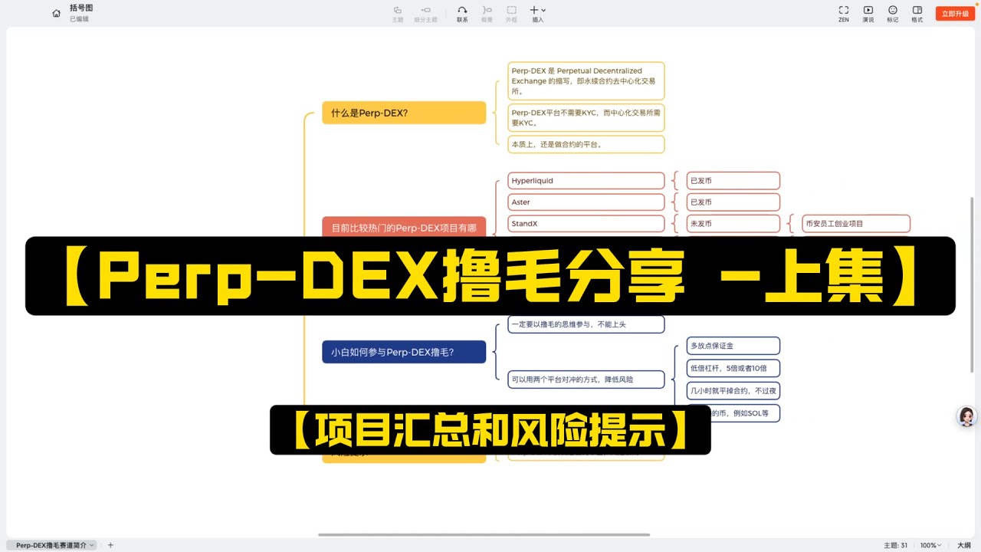
Task: Click the file name 括号图
Action: [81, 8]
